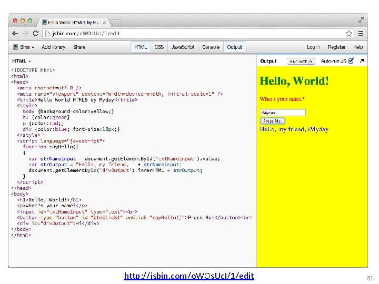This screenshot has width=379, height=284.
Task: Open a new browser tab
Action: click(116, 23)
